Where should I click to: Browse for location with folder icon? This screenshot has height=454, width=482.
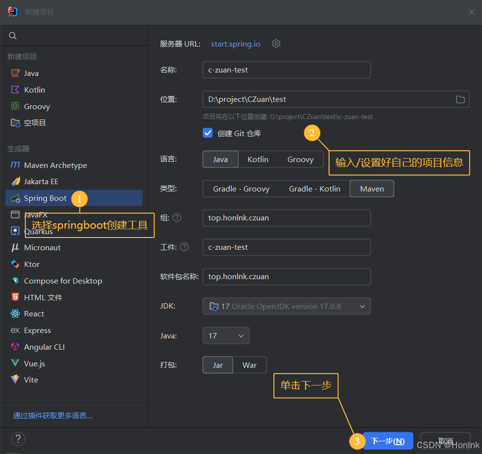click(x=460, y=99)
